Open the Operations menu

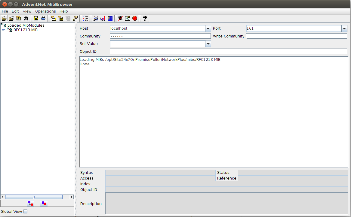[x=45, y=11]
